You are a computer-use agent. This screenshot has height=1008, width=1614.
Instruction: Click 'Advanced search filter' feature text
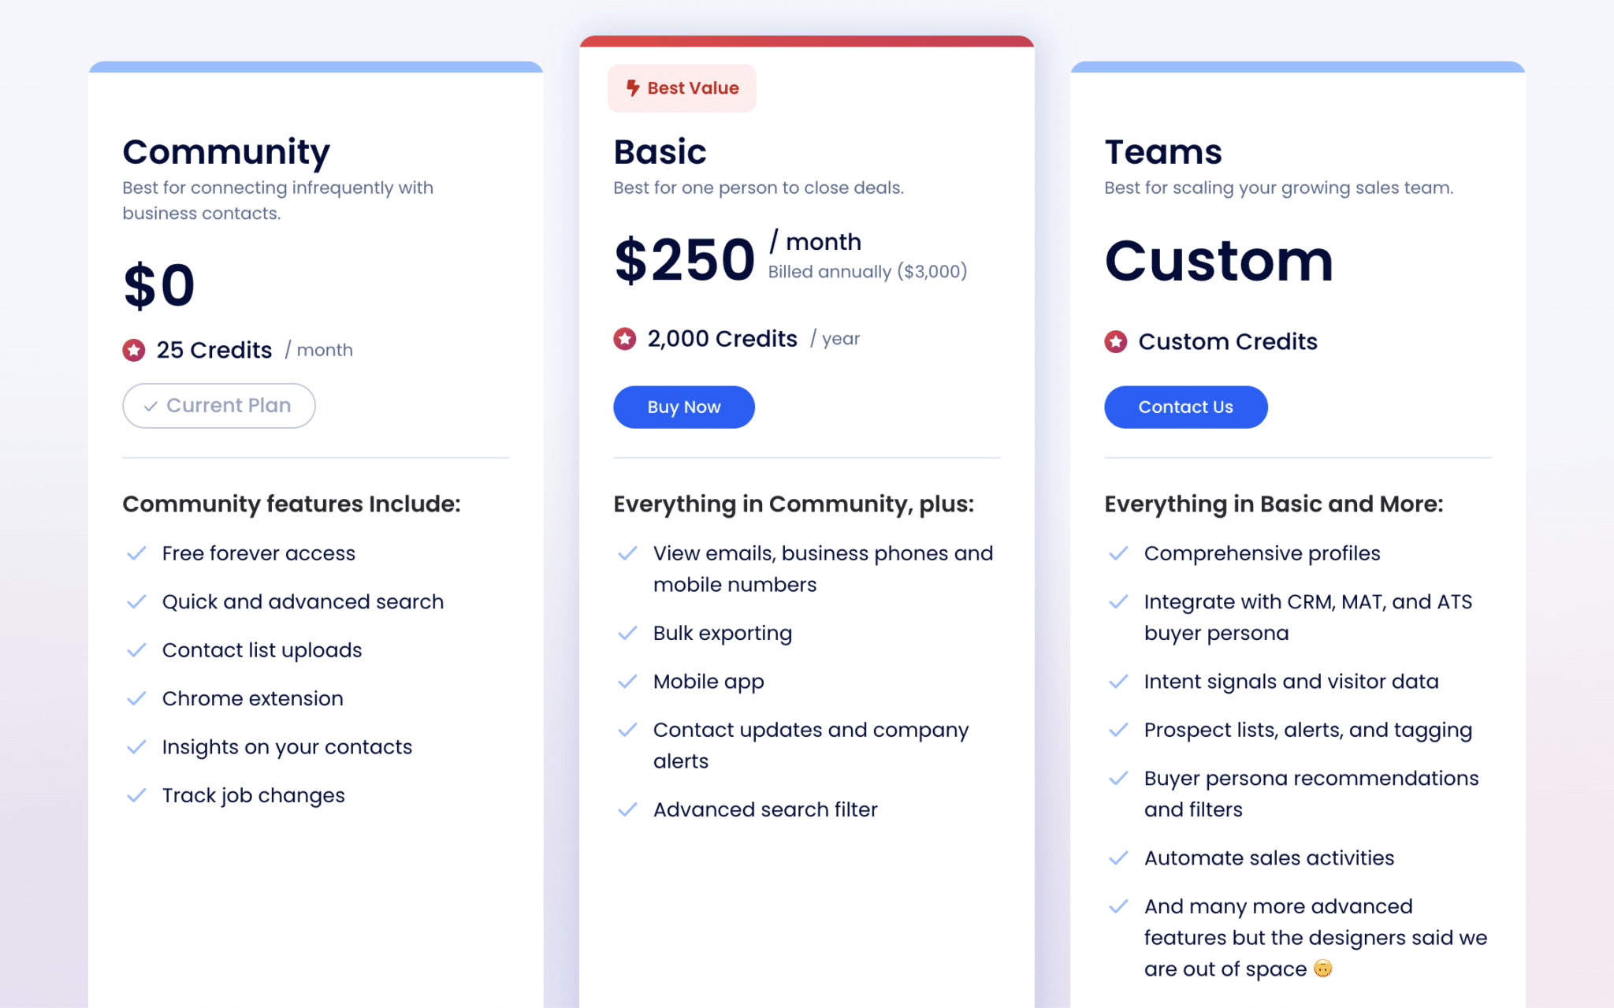(x=765, y=809)
